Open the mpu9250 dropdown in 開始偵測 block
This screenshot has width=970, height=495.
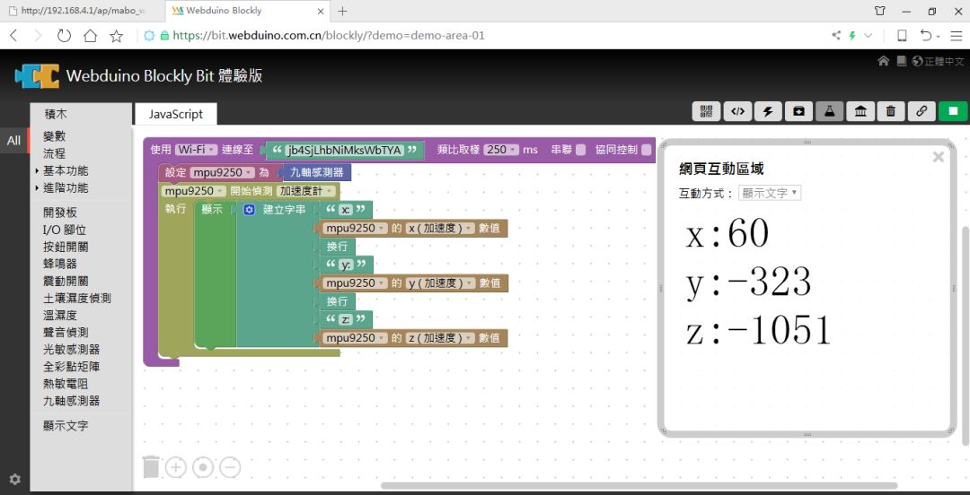click(194, 191)
